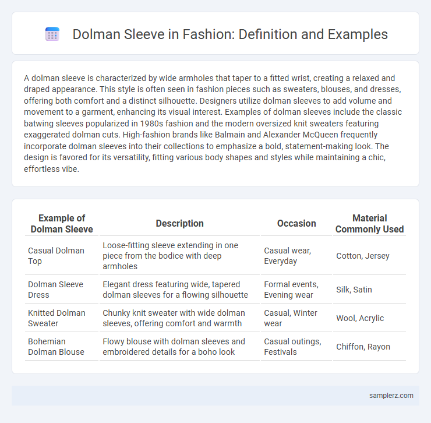Click the Dolman Sleeve Dress cell
This screenshot has width=431, height=423.
tap(62, 290)
